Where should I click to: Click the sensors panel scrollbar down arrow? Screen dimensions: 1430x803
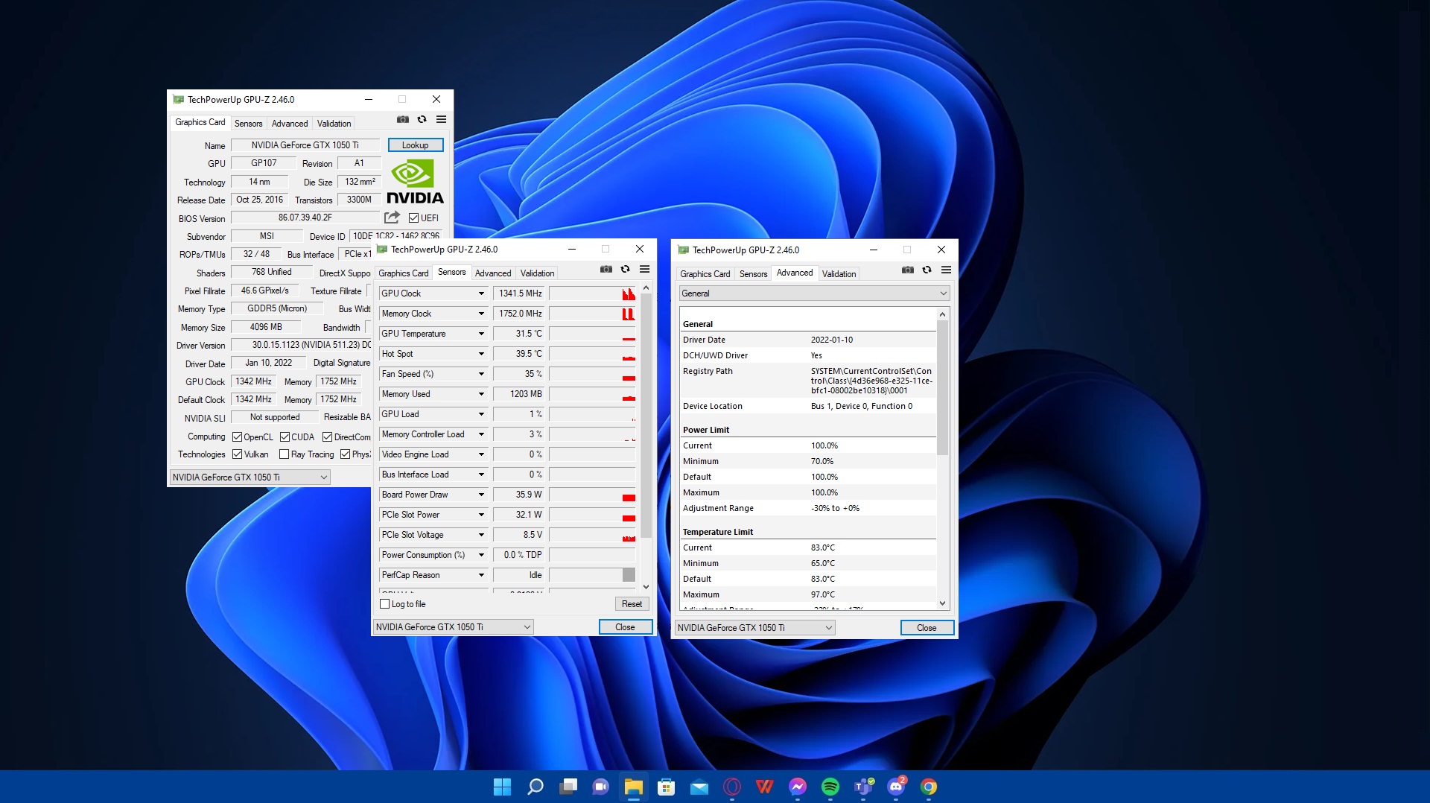(646, 586)
